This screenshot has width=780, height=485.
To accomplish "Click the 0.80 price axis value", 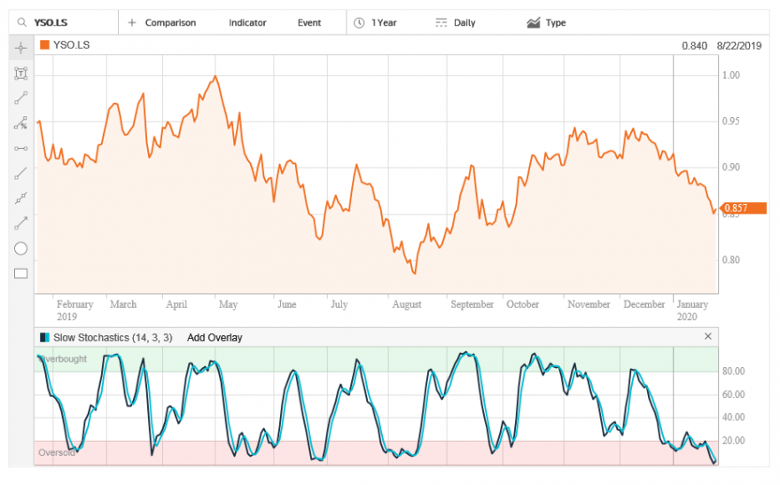I will [x=730, y=260].
